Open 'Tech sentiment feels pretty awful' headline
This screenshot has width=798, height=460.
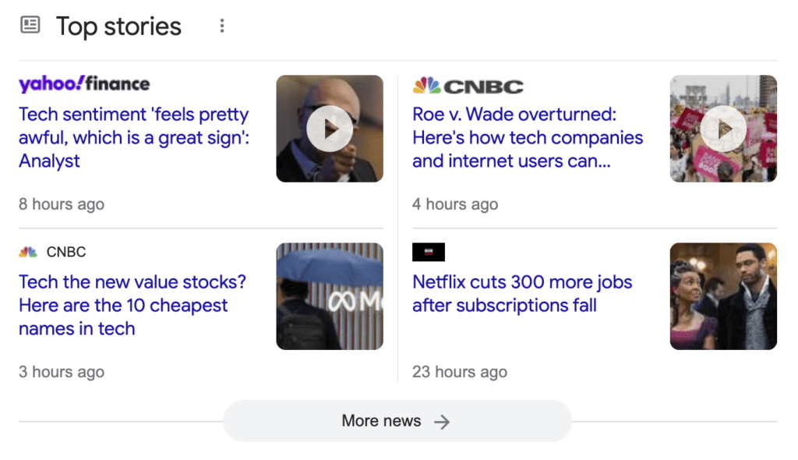134,137
